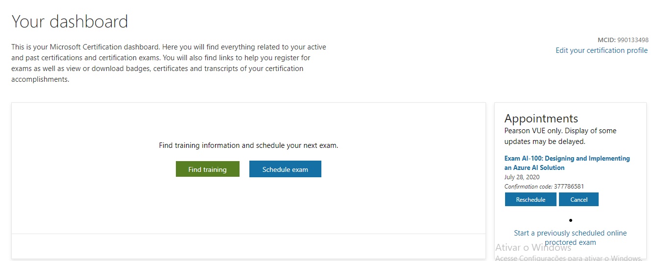Click the Pearson VUE only notice
The width and height of the screenshot is (654, 261).
click(560, 136)
